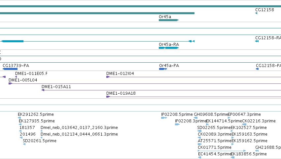Screen dimensions: 281x159
Task: Click the 201496 feature label
Action: pyautogui.click(x=28, y=134)
